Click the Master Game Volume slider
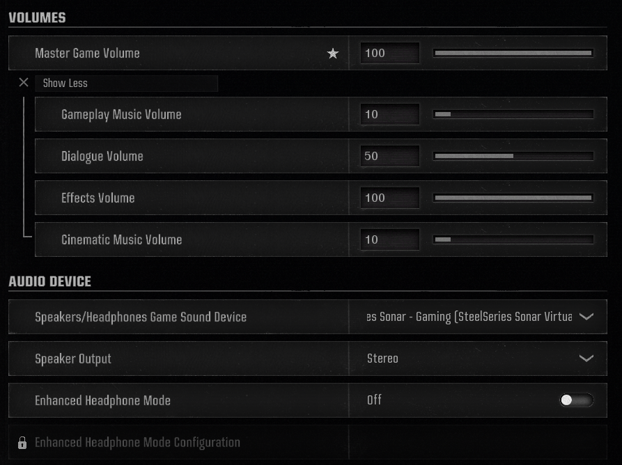Image resolution: width=622 pixels, height=465 pixels. click(x=513, y=53)
